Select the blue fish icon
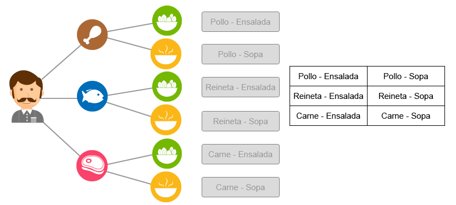This screenshot has height=205, width=456. [x=92, y=96]
